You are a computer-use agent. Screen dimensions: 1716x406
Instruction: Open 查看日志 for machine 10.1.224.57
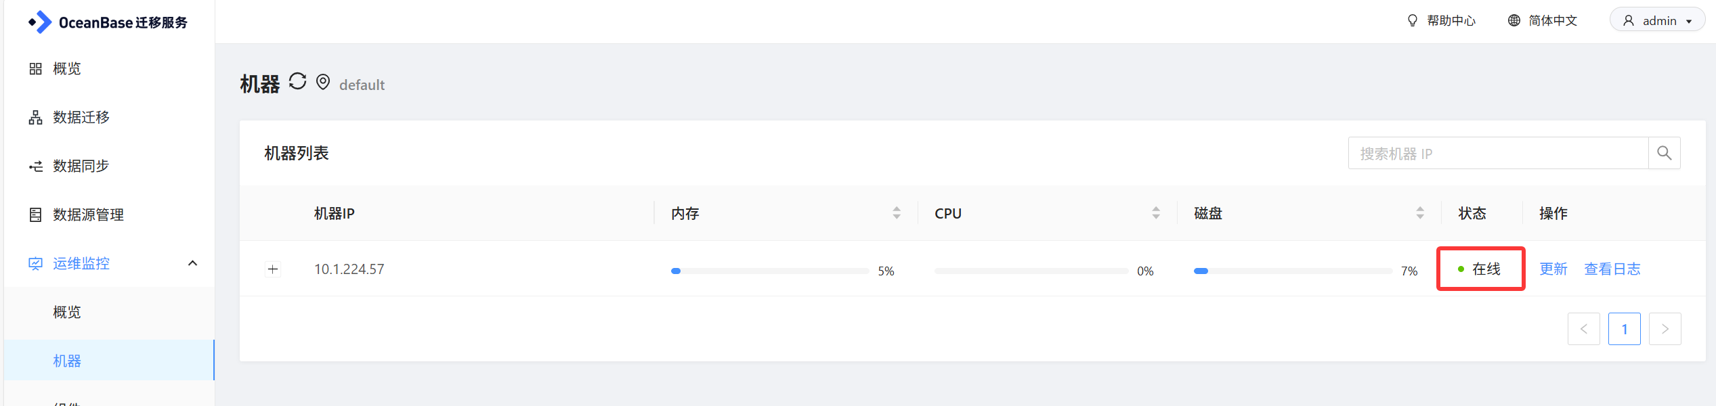(1612, 269)
